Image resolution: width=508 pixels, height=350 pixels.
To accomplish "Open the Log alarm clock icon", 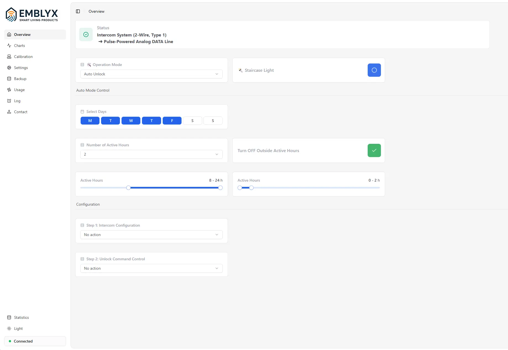I will point(9,101).
